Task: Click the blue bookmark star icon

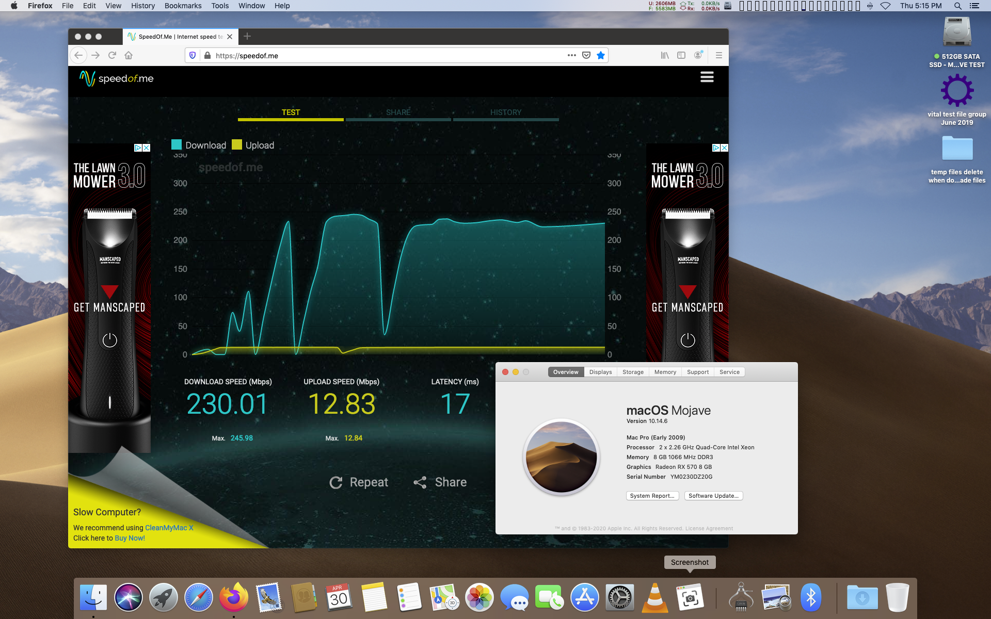Action: point(601,55)
